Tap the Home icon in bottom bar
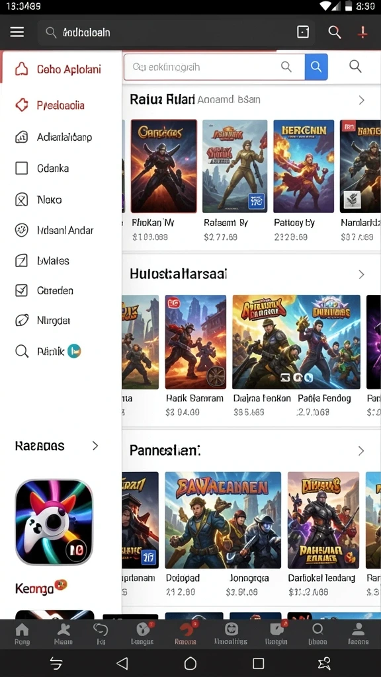381x677 pixels. [22, 633]
